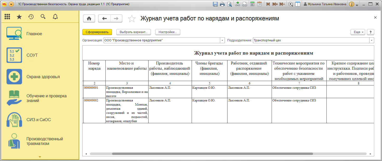Open notifications bell icon
This screenshot has height=161, width=382.
click(55, 17)
